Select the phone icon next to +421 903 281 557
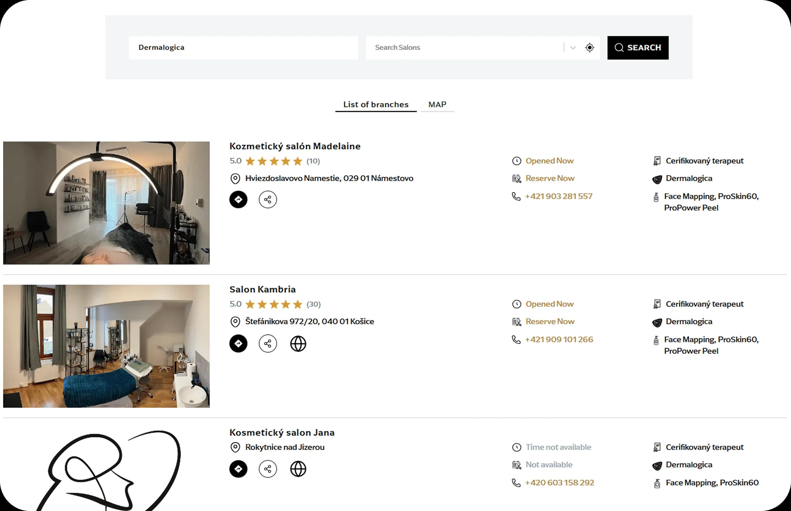Screen dimensions: 791x511 coord(516,197)
